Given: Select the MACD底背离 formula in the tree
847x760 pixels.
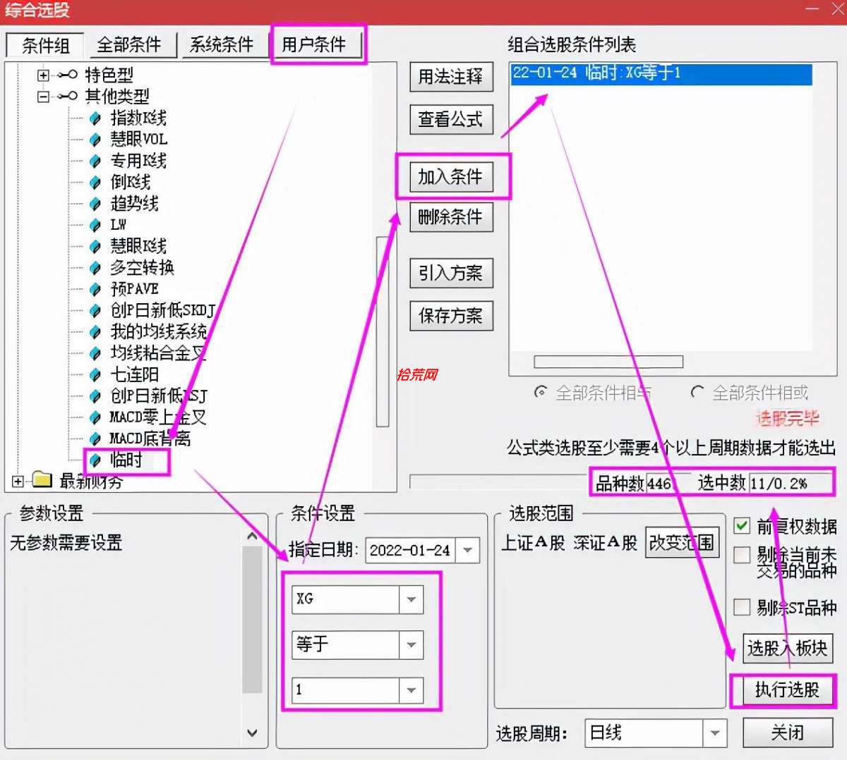Looking at the screenshot, I should [150, 439].
